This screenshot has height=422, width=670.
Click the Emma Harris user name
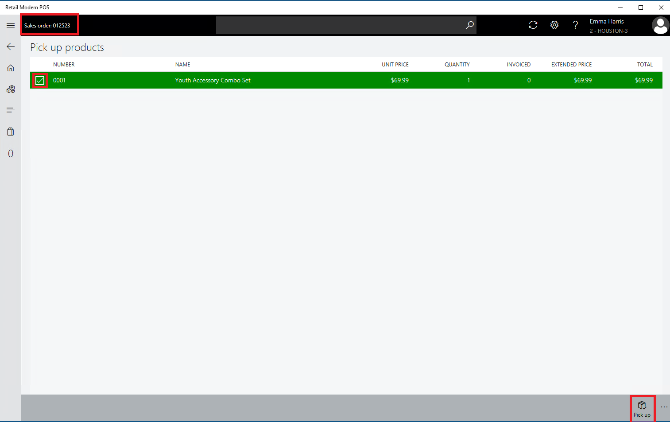click(x=607, y=21)
